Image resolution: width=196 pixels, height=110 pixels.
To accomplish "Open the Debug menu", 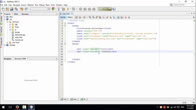I will point(42,5).
